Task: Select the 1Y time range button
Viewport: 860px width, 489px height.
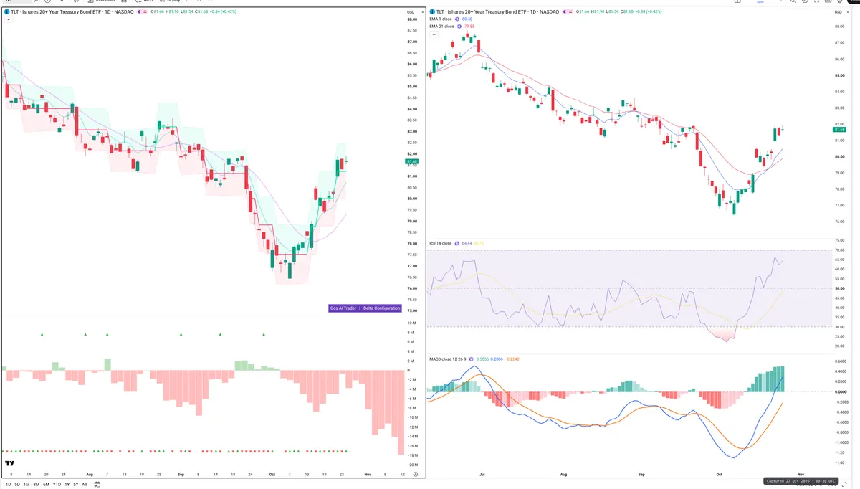Action: (x=67, y=485)
